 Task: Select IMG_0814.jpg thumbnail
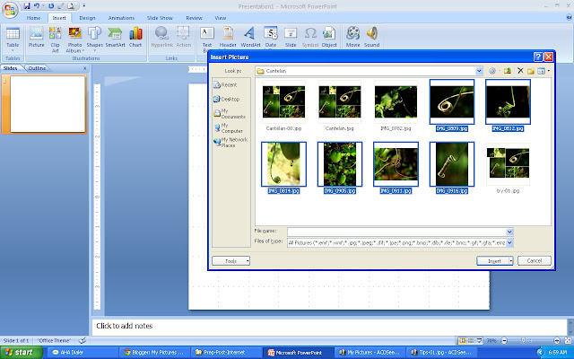coord(283,164)
